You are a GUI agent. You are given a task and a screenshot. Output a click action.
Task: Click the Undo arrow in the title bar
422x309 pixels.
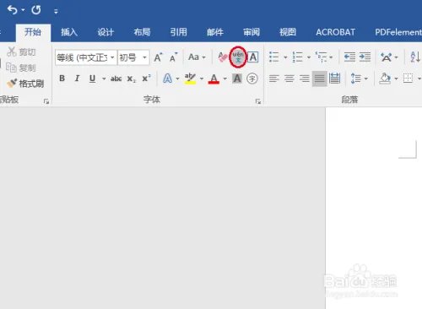click(12, 10)
